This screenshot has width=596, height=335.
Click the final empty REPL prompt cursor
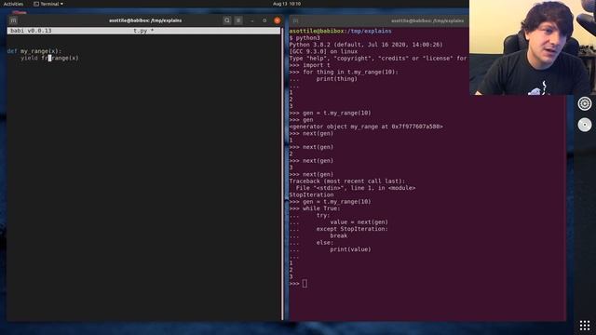click(x=305, y=283)
